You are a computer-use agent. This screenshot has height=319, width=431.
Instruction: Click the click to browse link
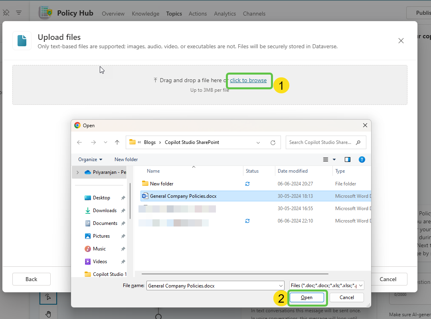coord(249,80)
